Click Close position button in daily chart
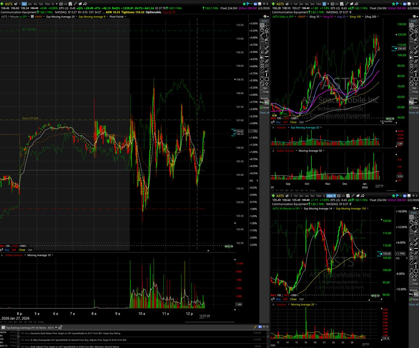419x348 pixels. click(293, 122)
